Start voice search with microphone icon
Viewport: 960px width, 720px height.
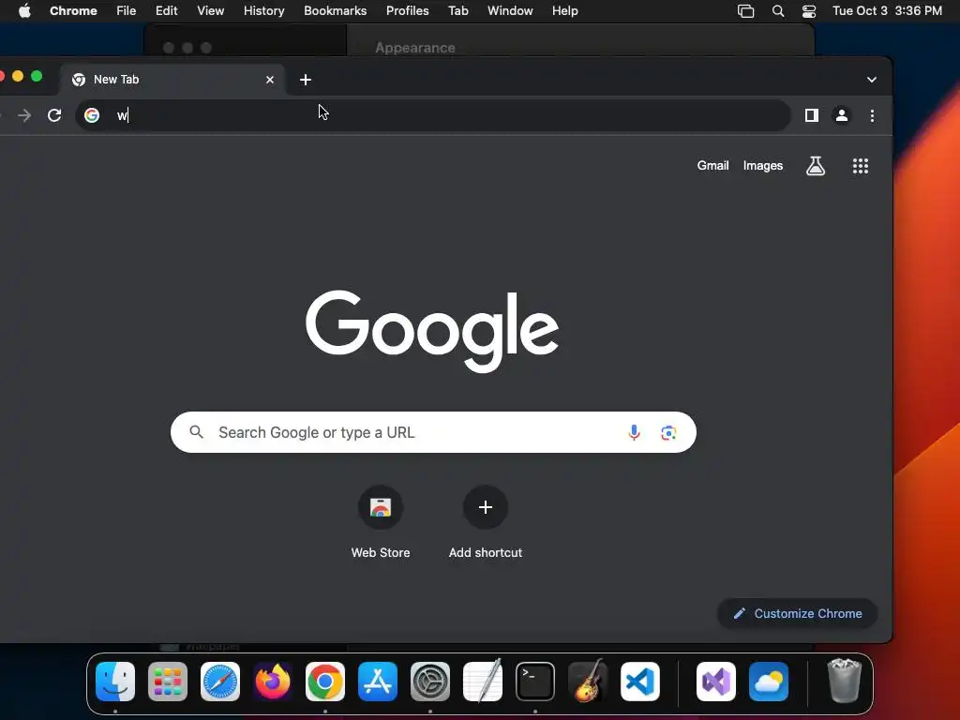(x=635, y=432)
